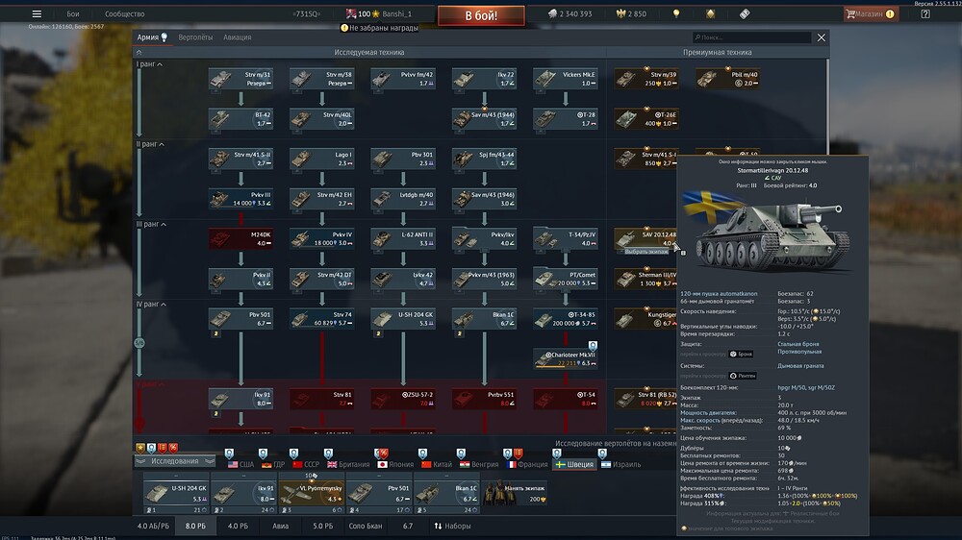Click the magnifier icon in the search box
This screenshot has height=540, width=962.
(696, 37)
